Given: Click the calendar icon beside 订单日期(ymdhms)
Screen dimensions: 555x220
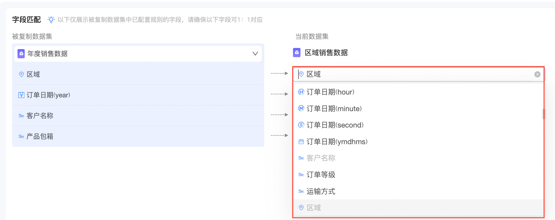Looking at the screenshot, I should tap(301, 142).
